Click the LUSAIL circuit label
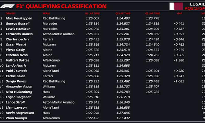 (x=197, y=4)
